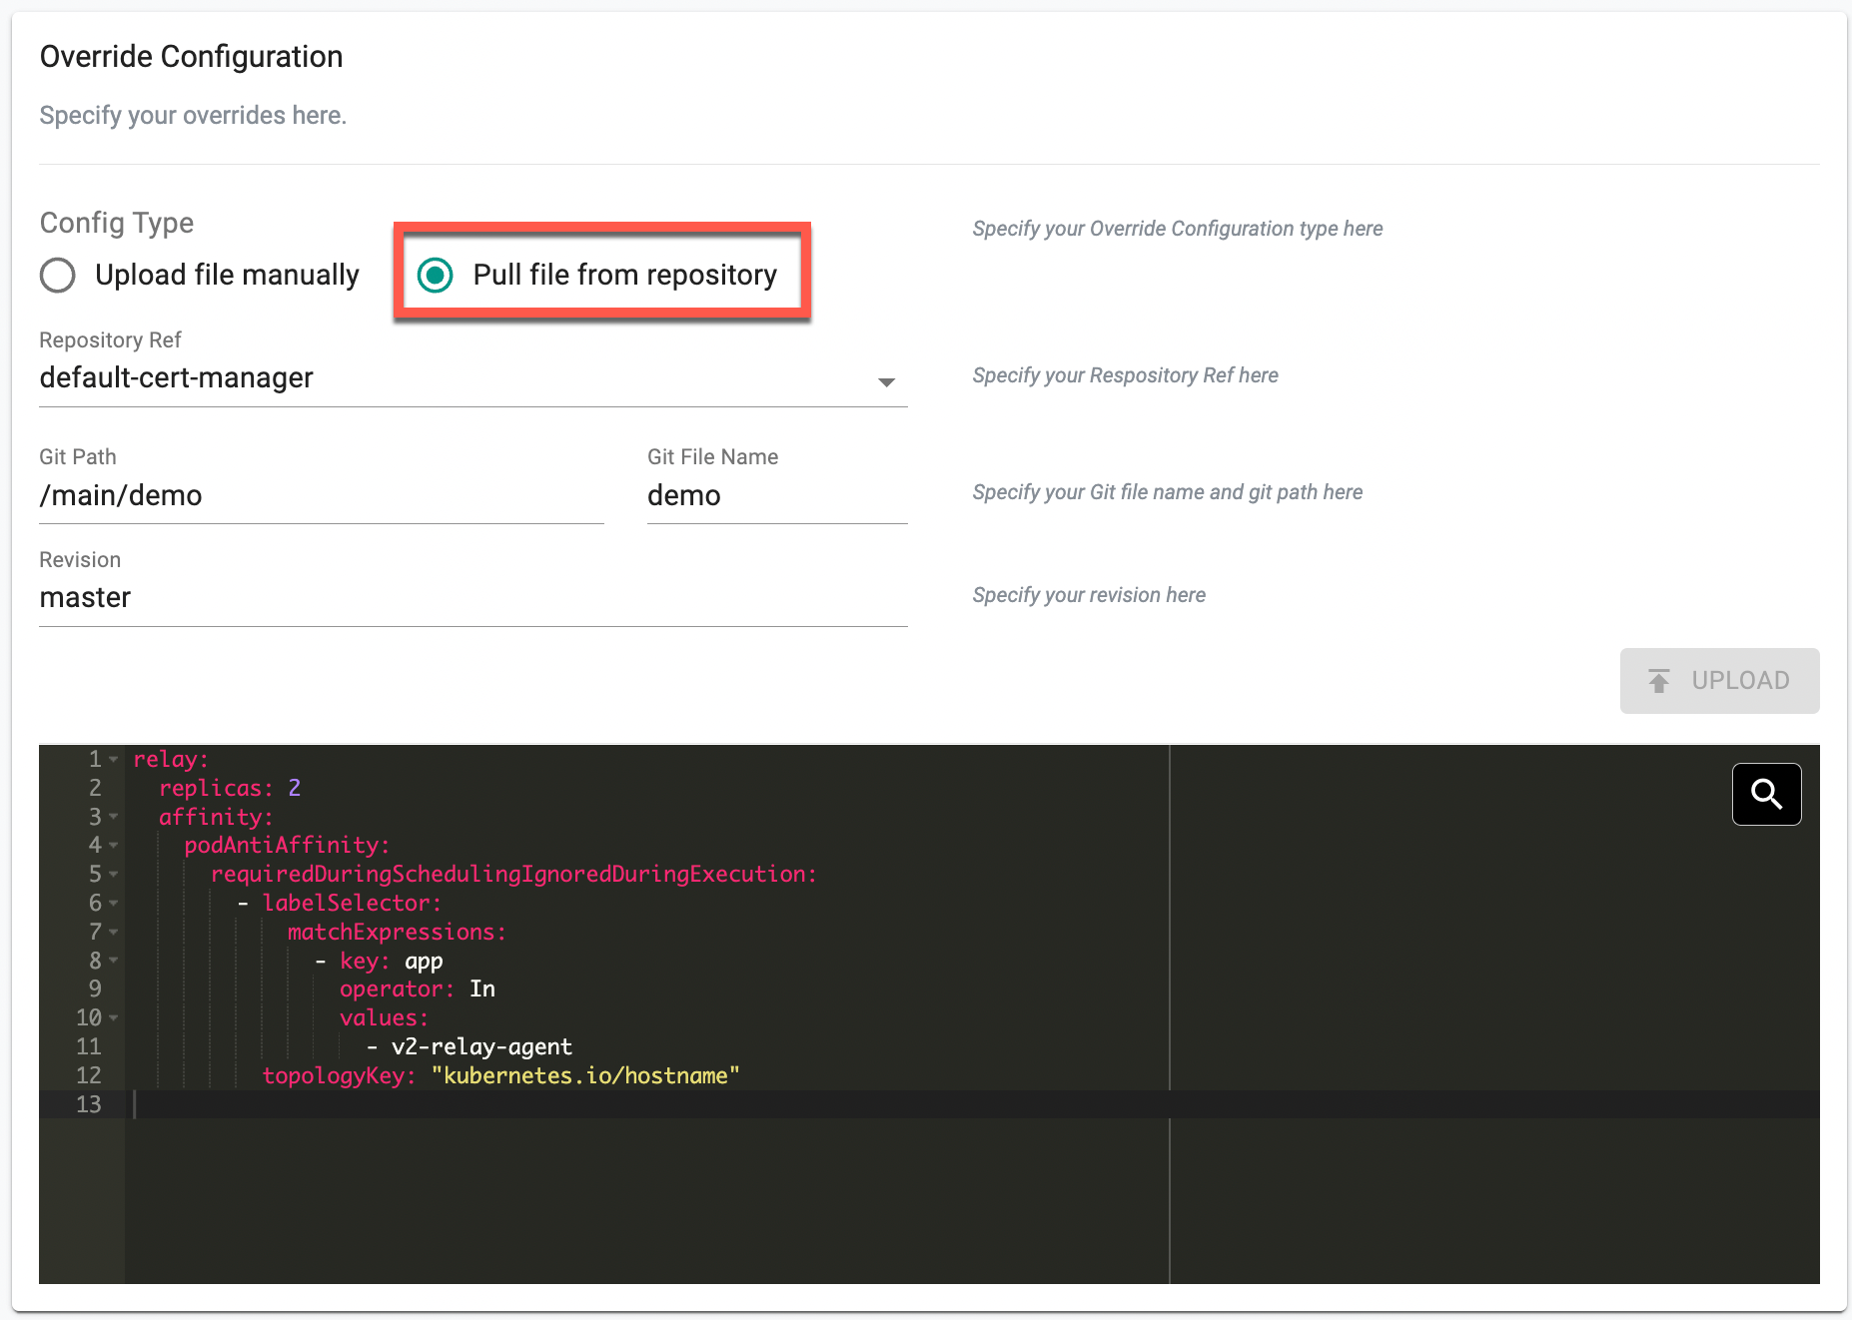Click the search magnifier icon in editor
The height and width of the screenshot is (1320, 1852).
[x=1765, y=794]
